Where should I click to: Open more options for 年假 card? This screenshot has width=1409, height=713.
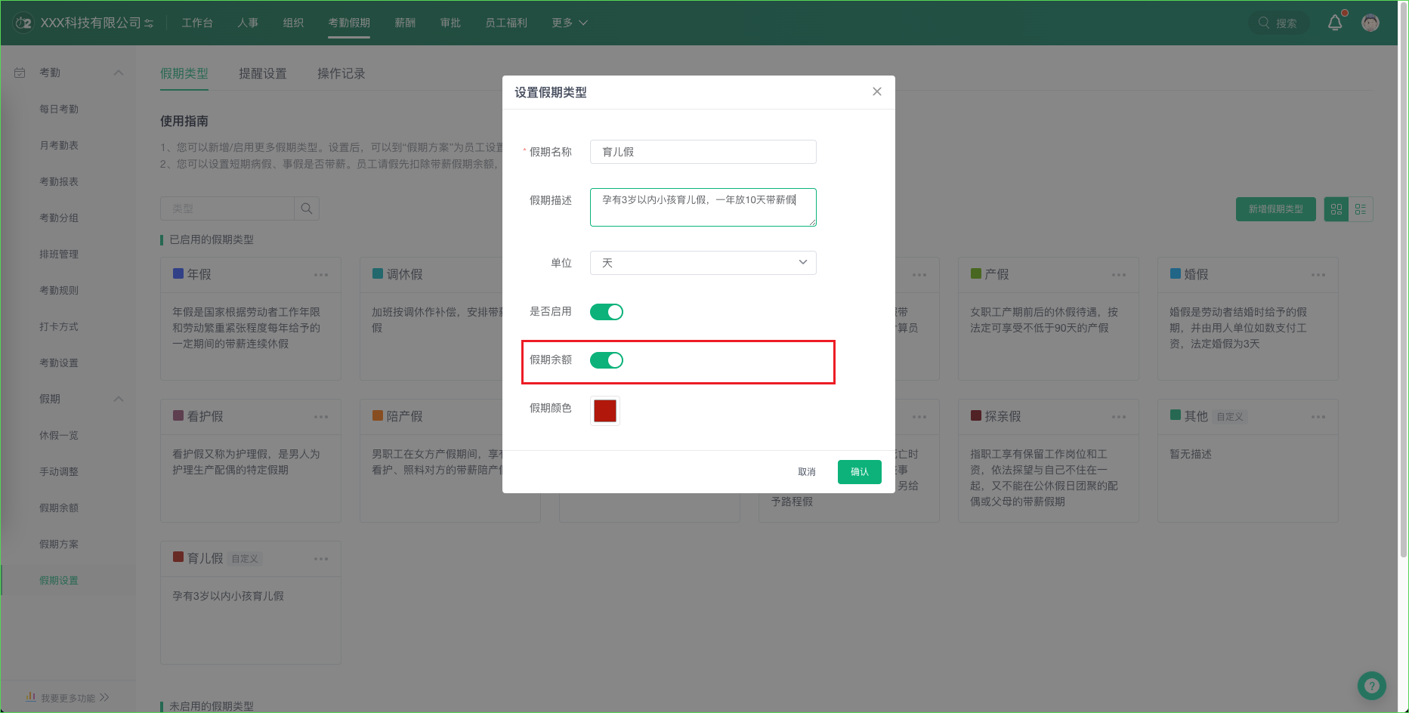coord(321,275)
